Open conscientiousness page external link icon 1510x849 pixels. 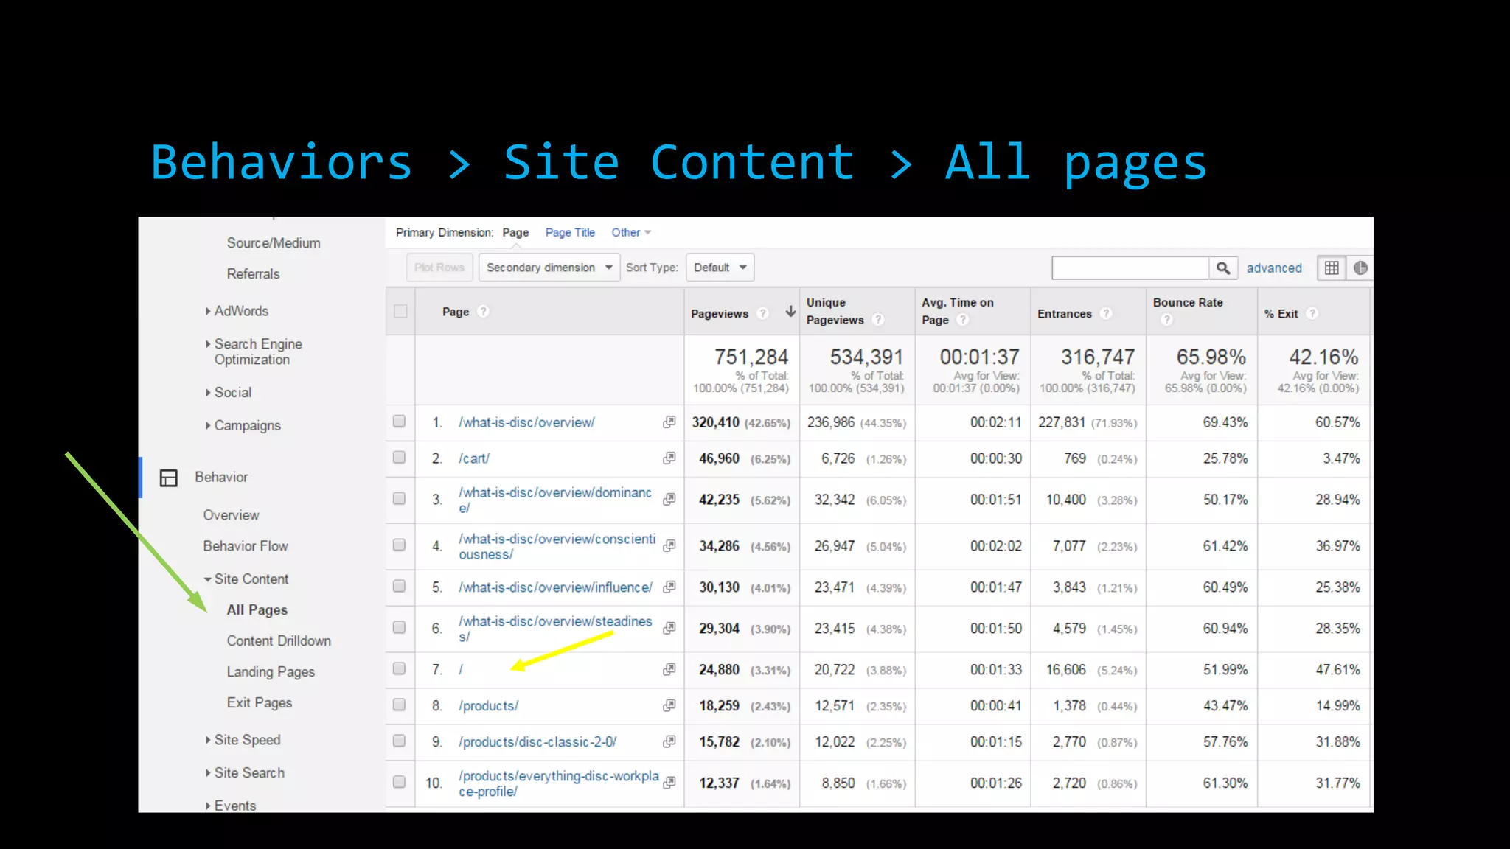point(669,546)
